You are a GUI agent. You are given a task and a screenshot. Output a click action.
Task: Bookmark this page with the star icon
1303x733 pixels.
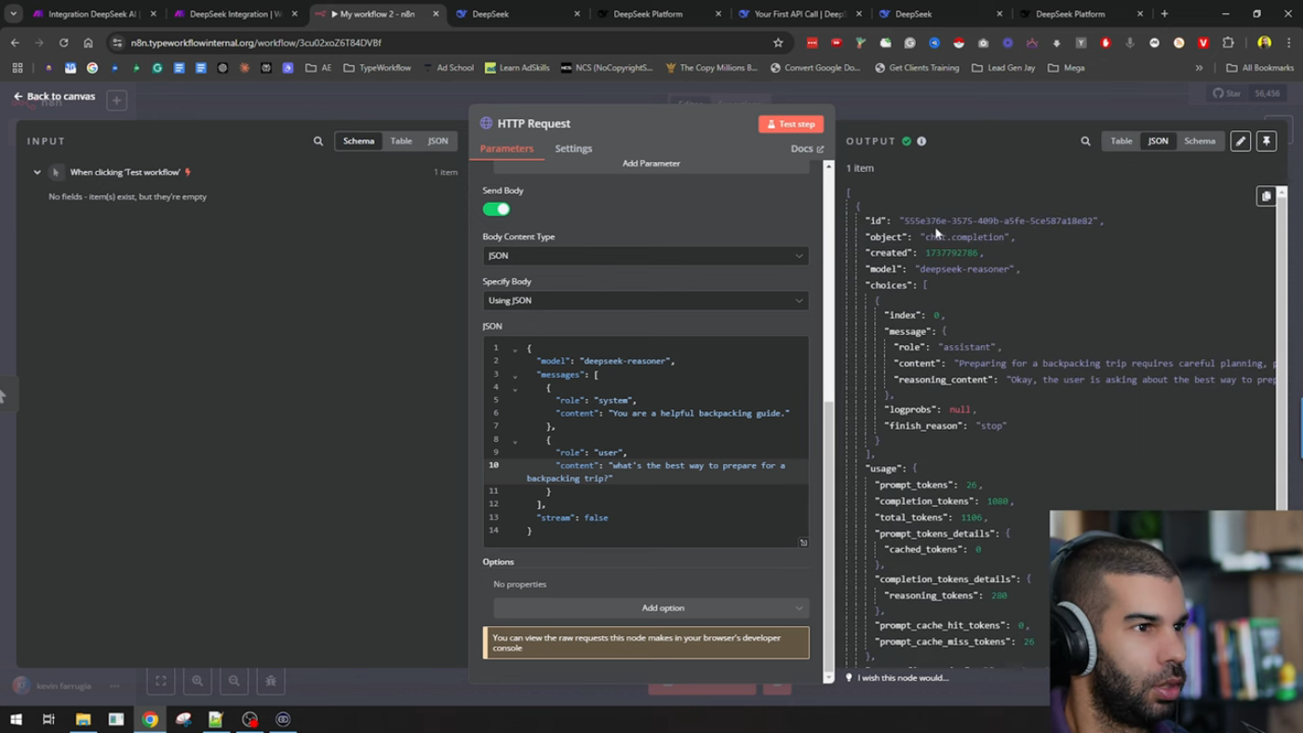click(x=778, y=43)
